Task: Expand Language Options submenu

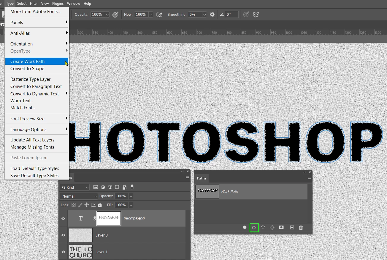Action: 37,129
